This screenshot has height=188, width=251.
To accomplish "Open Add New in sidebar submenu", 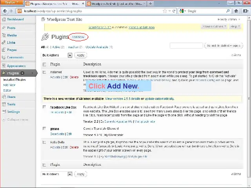I will (9, 85).
